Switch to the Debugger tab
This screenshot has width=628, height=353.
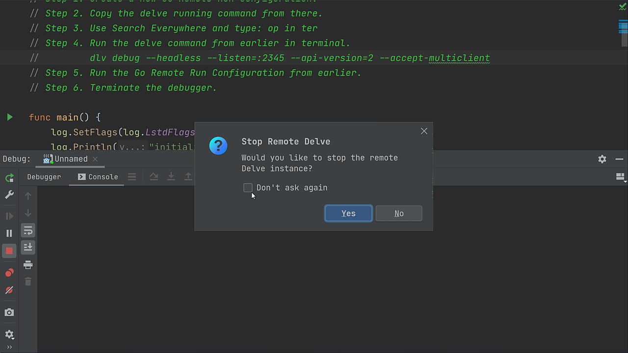(x=44, y=176)
